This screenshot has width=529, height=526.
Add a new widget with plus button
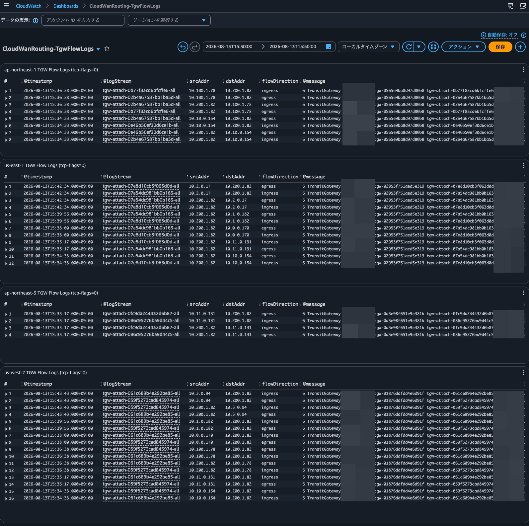click(x=520, y=47)
